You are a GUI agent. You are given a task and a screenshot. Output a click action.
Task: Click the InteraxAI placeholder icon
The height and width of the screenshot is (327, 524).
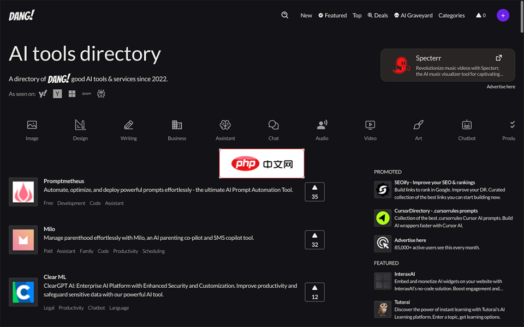pyautogui.click(x=383, y=281)
